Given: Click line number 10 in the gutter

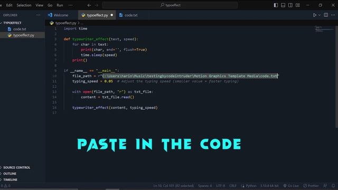Looking at the screenshot, I should pos(54,76).
